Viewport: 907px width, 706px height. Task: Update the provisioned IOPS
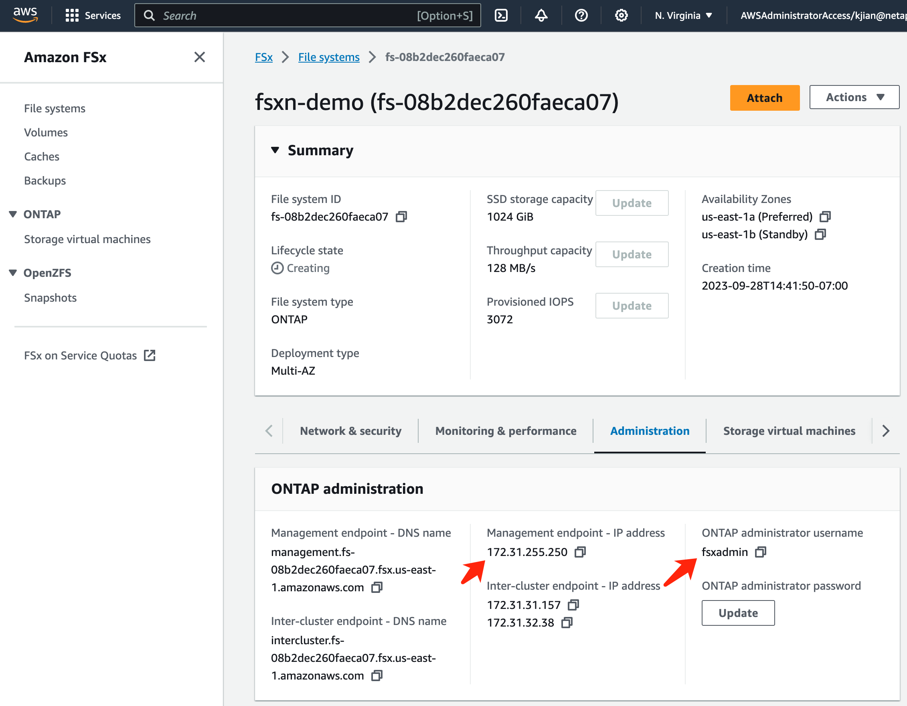[x=632, y=306]
